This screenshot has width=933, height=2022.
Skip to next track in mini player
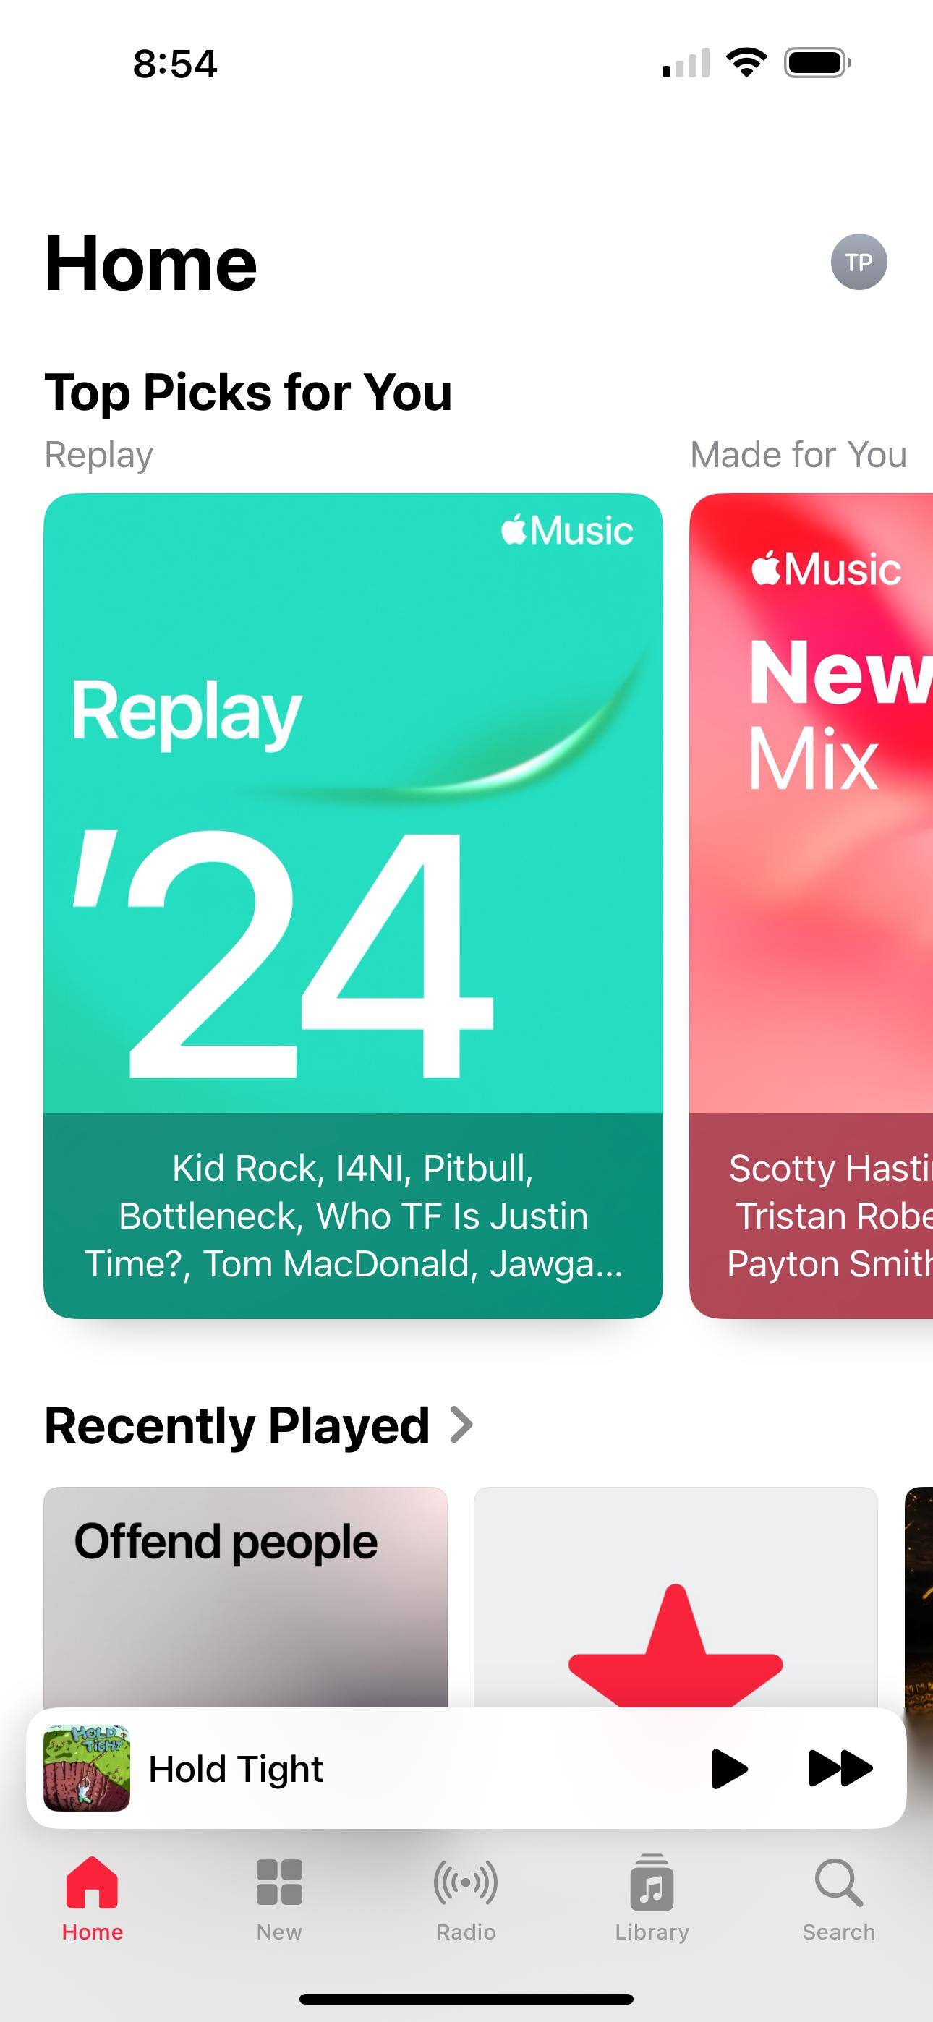(840, 1768)
